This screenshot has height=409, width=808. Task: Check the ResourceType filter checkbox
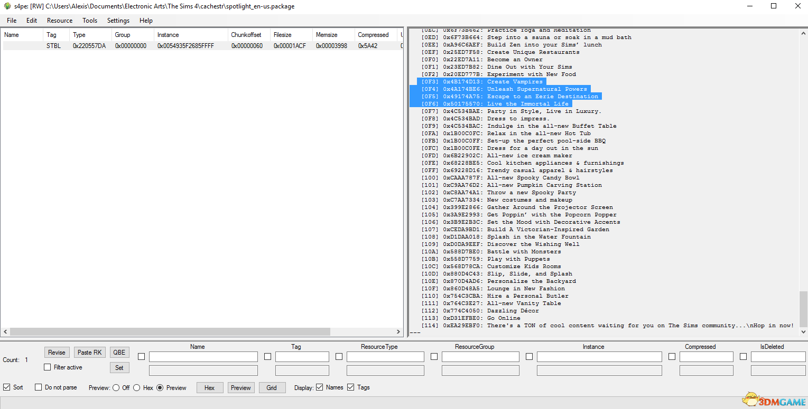[x=339, y=357]
